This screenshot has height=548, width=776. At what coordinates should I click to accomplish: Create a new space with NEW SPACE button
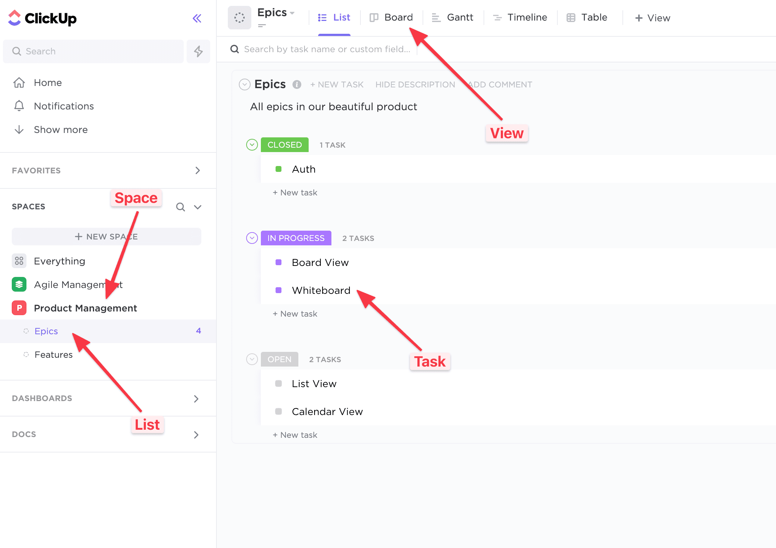point(106,236)
